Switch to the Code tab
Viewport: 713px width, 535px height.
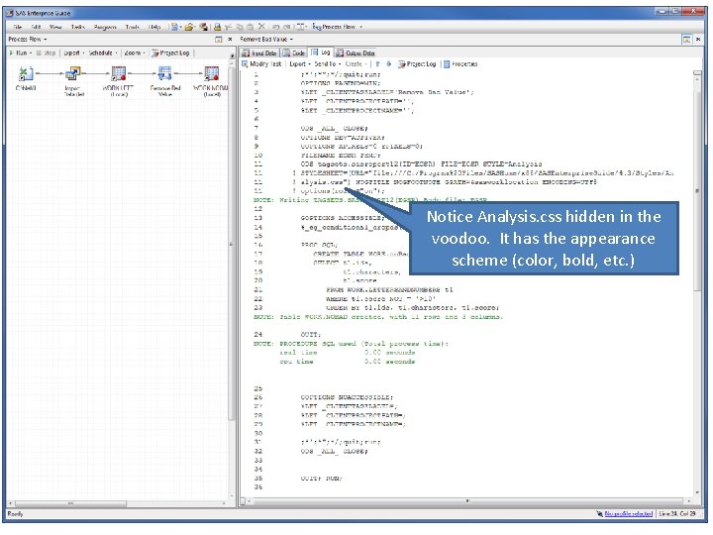tap(294, 53)
